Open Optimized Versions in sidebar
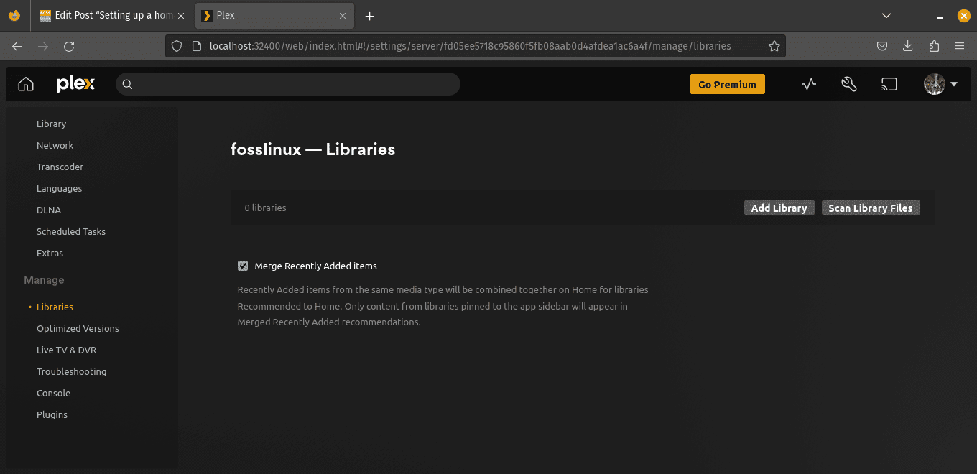977x474 pixels. pos(78,328)
